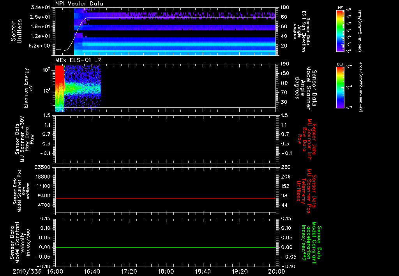Select the "NPI Vector Data" panel title
399x276 pixels.
click(x=79, y=4)
